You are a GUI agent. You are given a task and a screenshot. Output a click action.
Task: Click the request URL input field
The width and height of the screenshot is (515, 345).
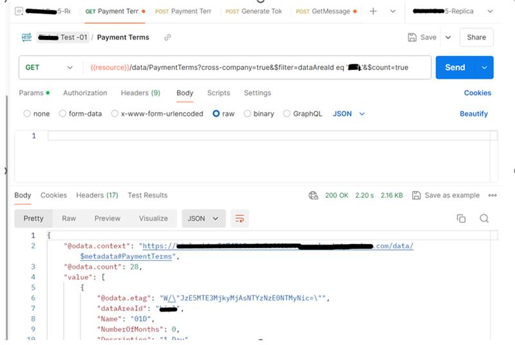click(257, 68)
